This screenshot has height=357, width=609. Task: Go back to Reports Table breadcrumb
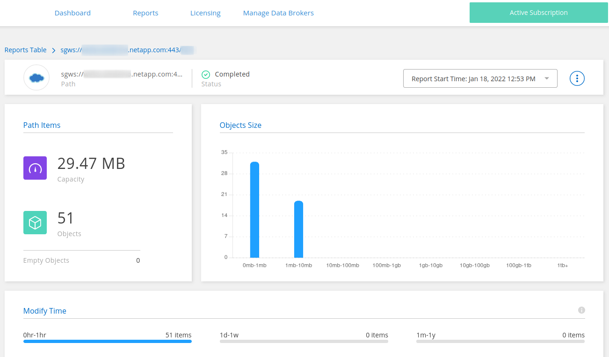tap(26, 50)
